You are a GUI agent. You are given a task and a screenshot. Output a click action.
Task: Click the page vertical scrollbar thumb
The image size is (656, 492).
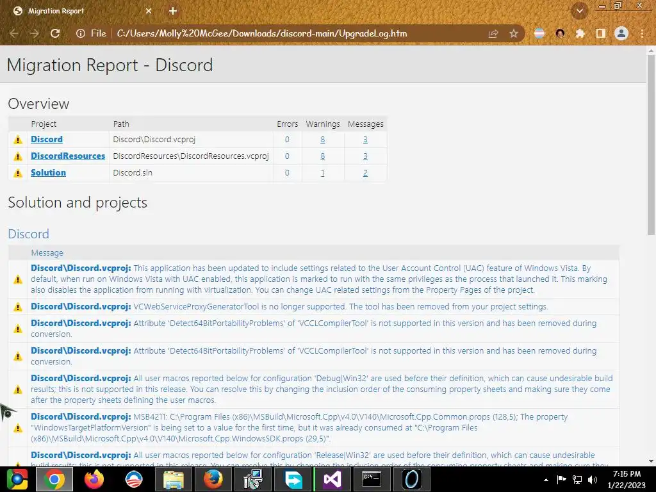pyautogui.click(x=651, y=144)
